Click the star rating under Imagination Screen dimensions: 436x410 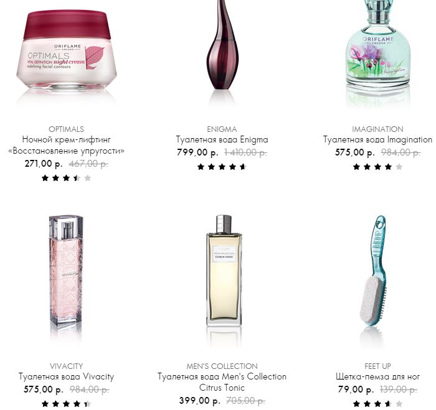[x=377, y=167]
